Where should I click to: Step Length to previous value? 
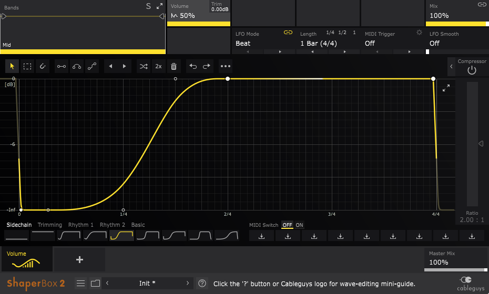point(312,51)
